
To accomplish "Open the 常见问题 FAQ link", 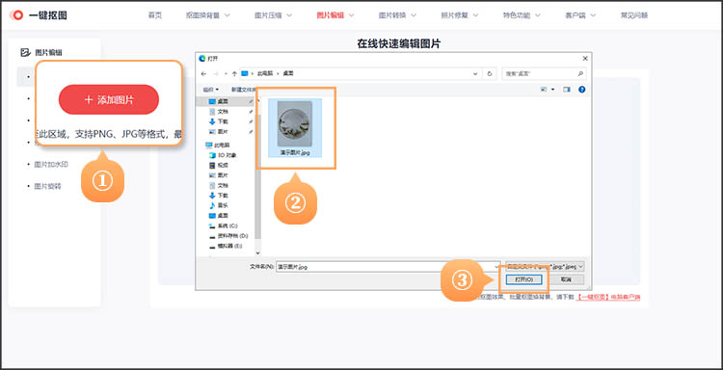I will 634,15.
